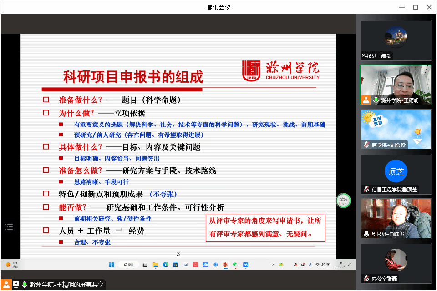Select the 科技处--疏剑 participant thumbnail

pos(396,40)
